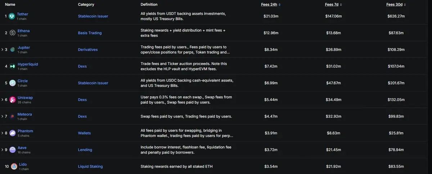Expand the Phantom row chevron
Viewport: 432px width, 174px height.
click(2, 133)
